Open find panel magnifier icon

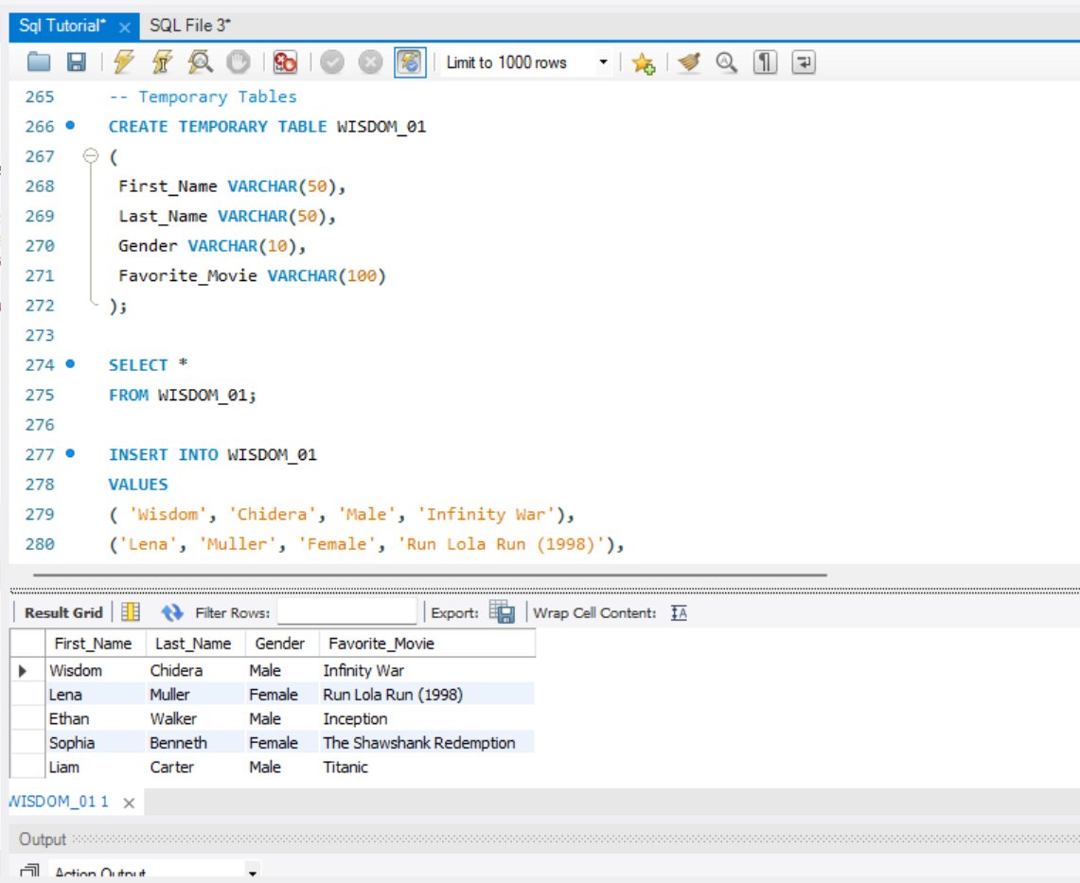(x=727, y=62)
